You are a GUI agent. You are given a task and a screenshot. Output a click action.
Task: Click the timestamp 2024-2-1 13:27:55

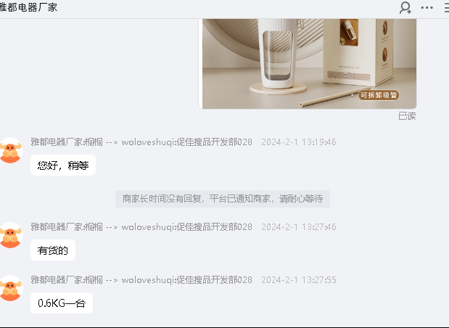tap(299, 280)
